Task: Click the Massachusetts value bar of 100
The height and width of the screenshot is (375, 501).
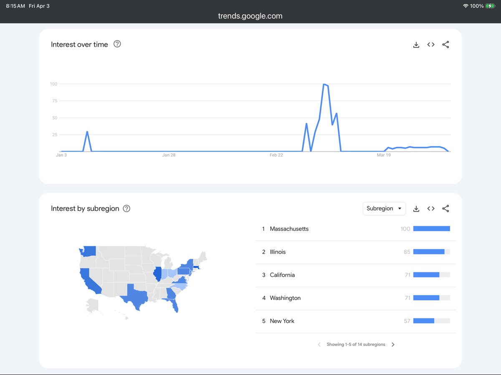Action: pyautogui.click(x=432, y=229)
